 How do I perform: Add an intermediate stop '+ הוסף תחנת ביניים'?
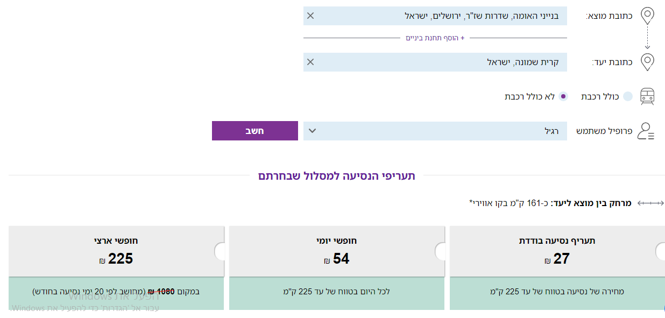pos(435,38)
